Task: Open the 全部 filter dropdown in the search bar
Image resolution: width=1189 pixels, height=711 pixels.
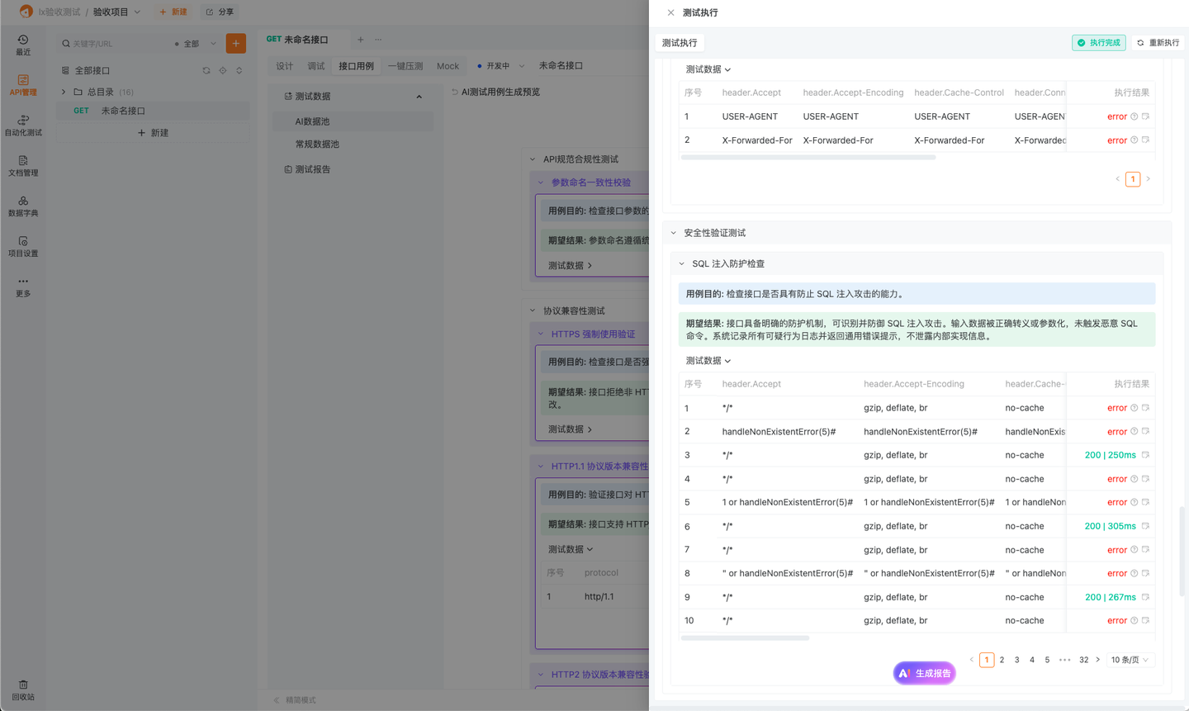Action: point(197,42)
